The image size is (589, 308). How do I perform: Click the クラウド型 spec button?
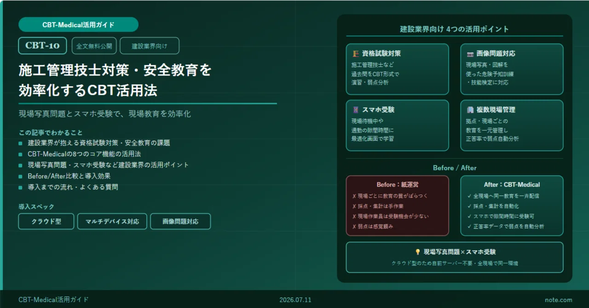[46, 221]
